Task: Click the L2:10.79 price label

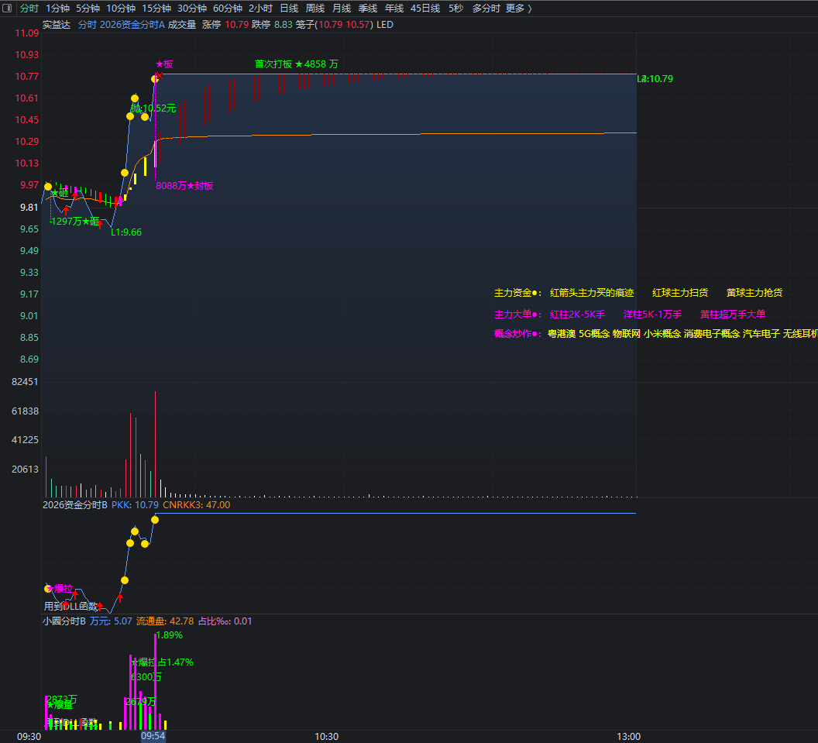Action: pyautogui.click(x=655, y=79)
